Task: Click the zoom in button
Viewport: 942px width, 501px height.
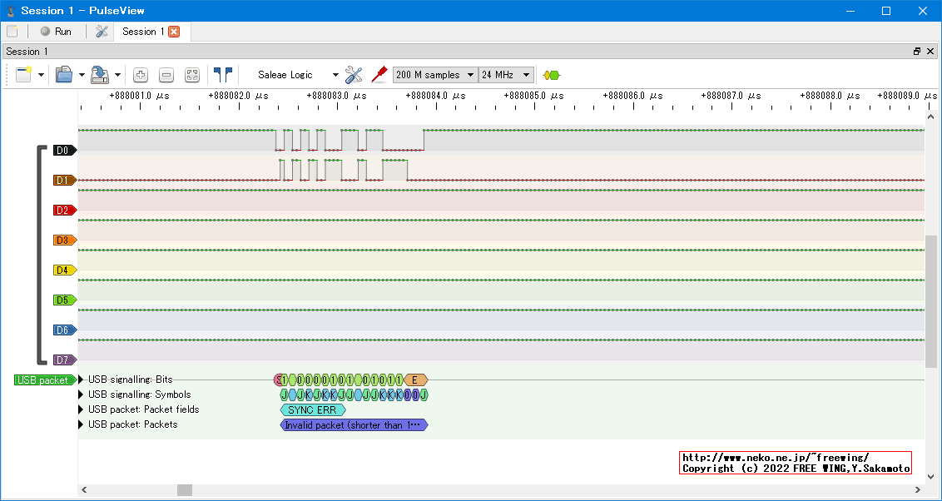Action: coord(141,75)
